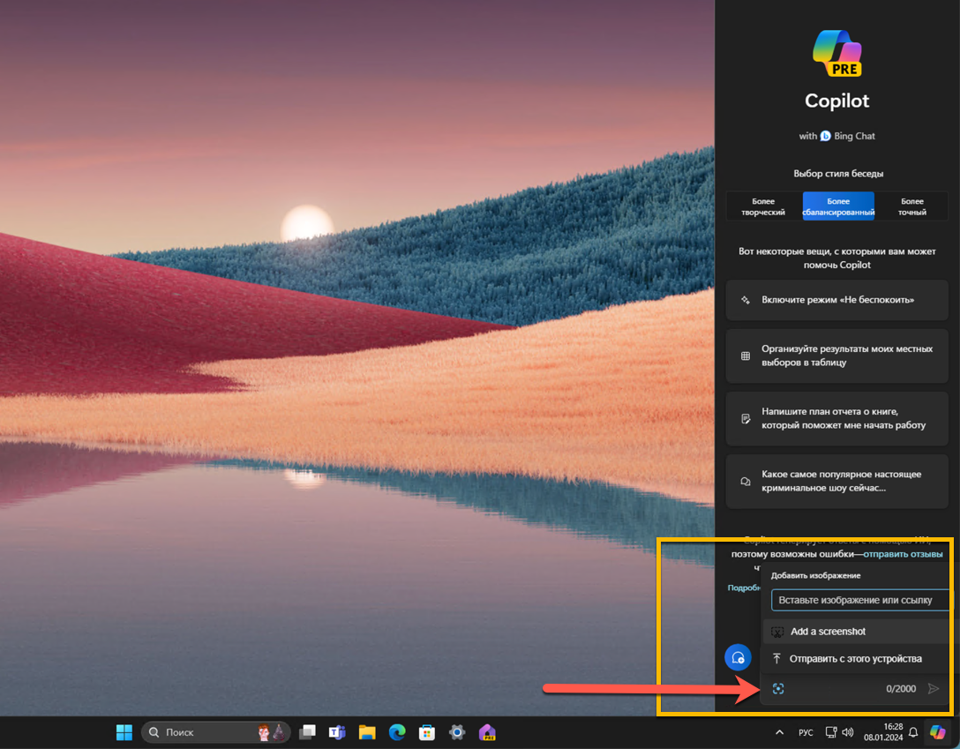This screenshot has width=960, height=749.
Task: Focus the Вставьте изображение или ссылку field
Action: click(859, 600)
